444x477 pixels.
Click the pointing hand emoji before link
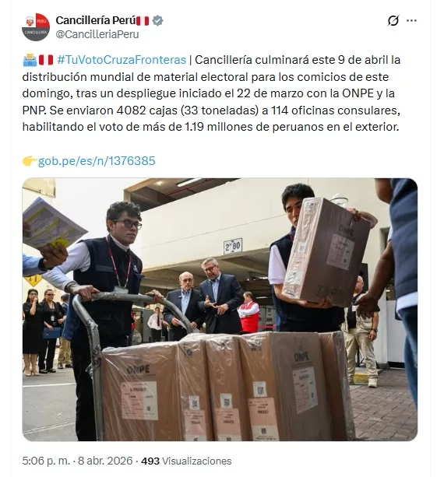pyautogui.click(x=30, y=160)
